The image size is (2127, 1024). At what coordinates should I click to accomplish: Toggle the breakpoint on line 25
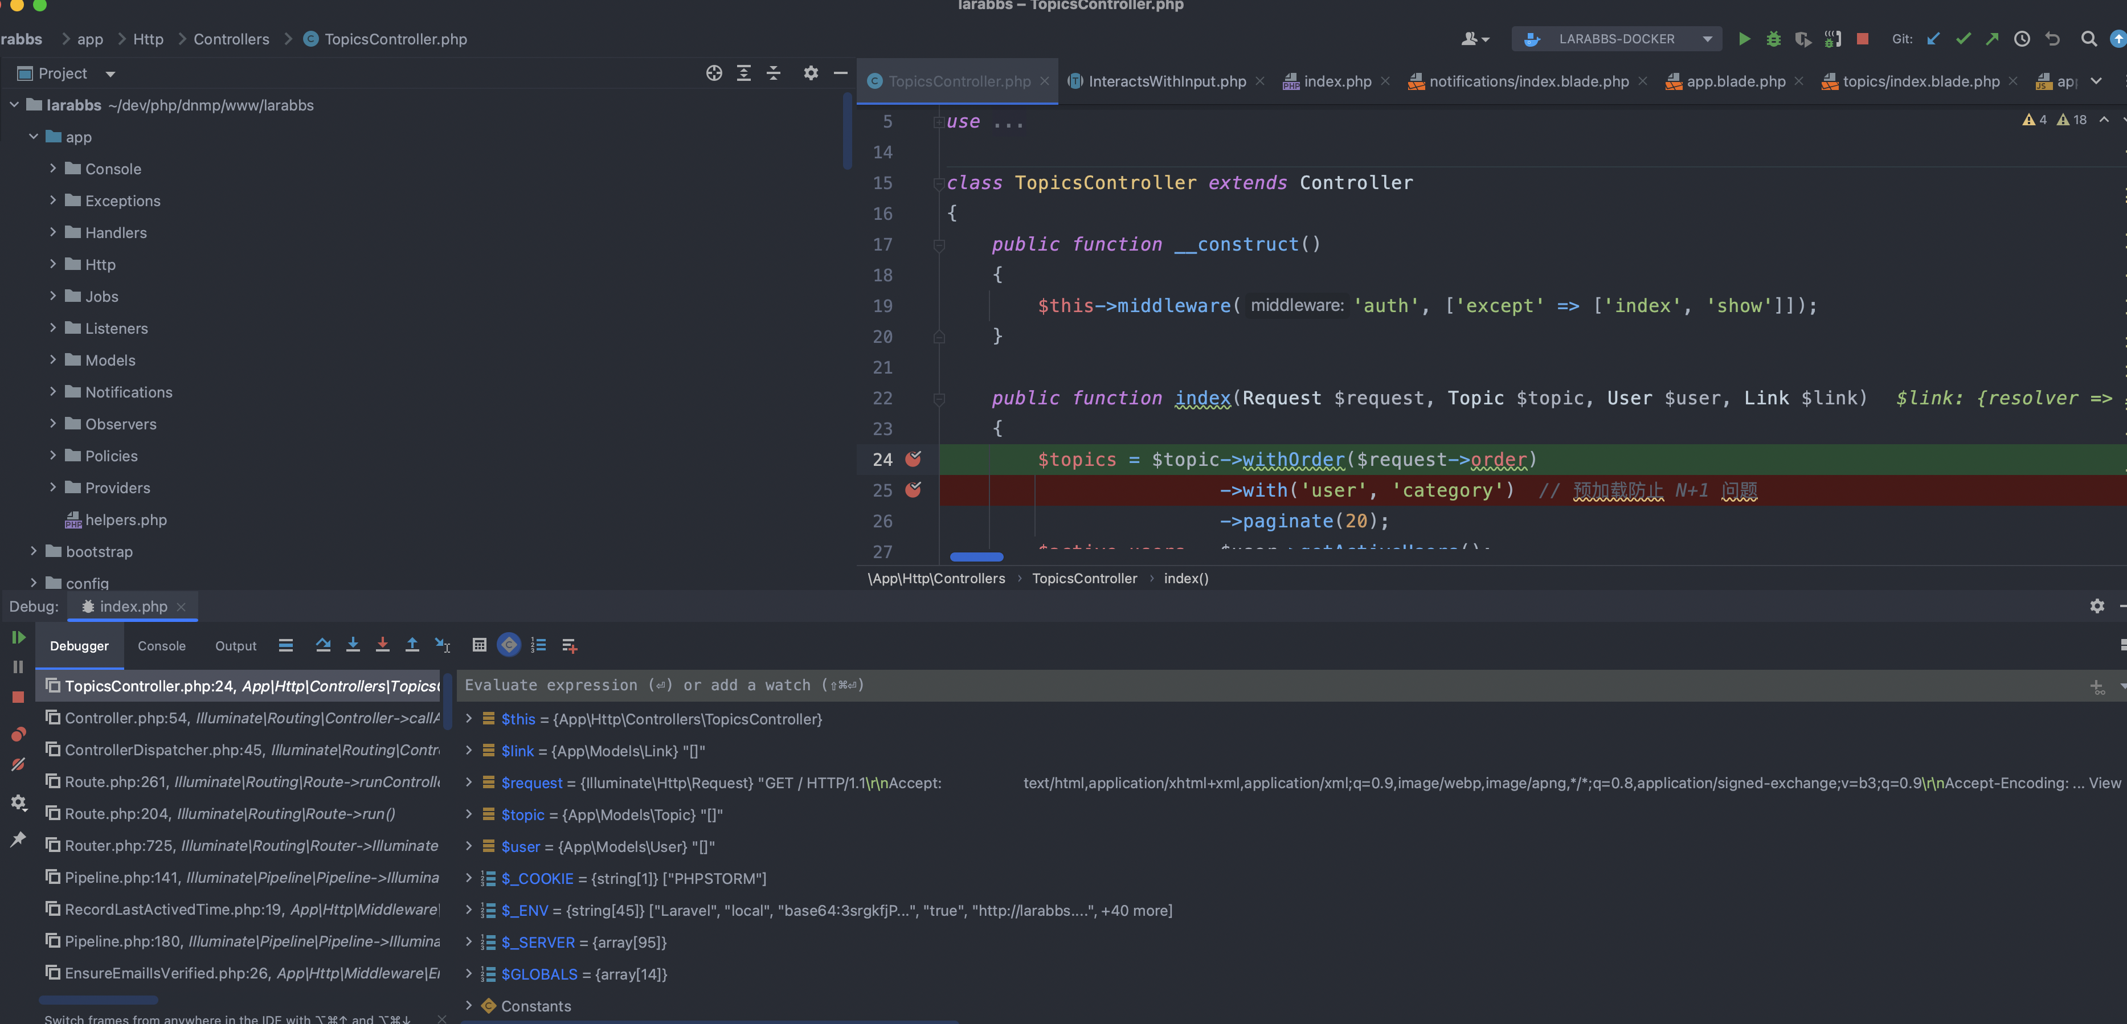click(913, 490)
